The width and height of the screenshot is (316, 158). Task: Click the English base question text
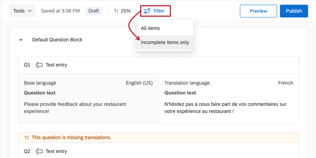(x=75, y=107)
